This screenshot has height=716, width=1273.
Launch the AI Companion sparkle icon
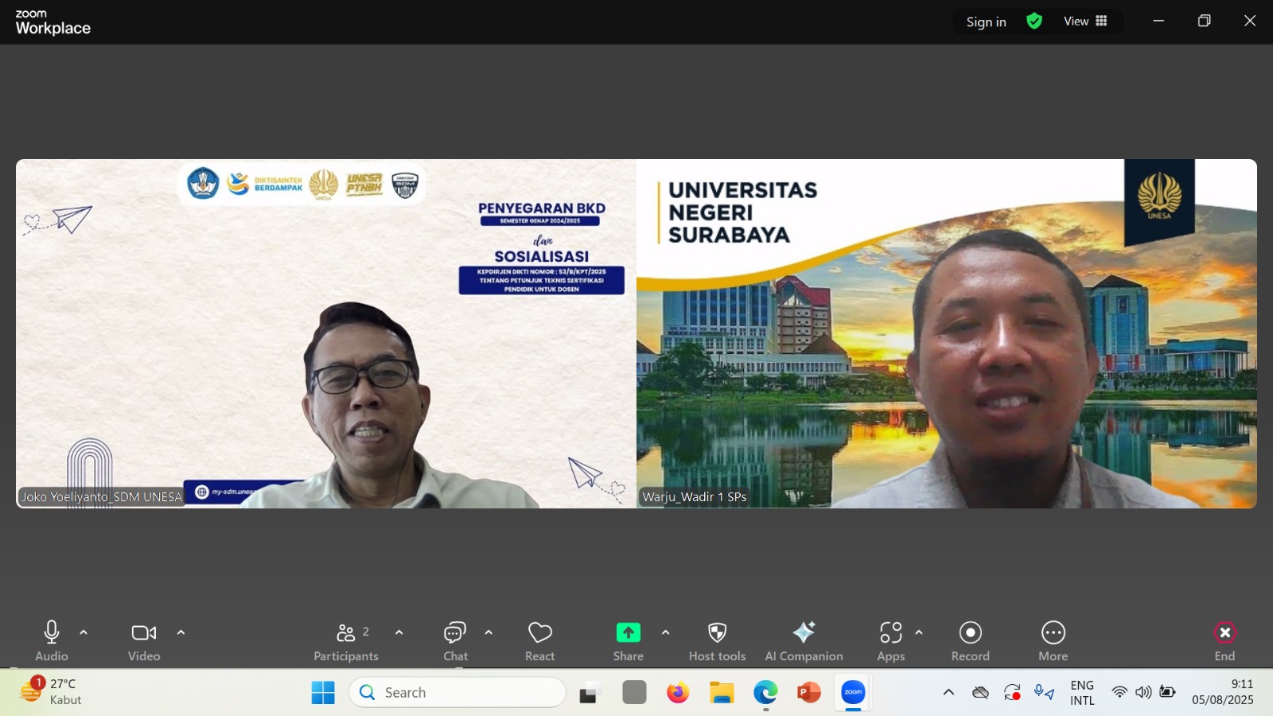pyautogui.click(x=804, y=633)
